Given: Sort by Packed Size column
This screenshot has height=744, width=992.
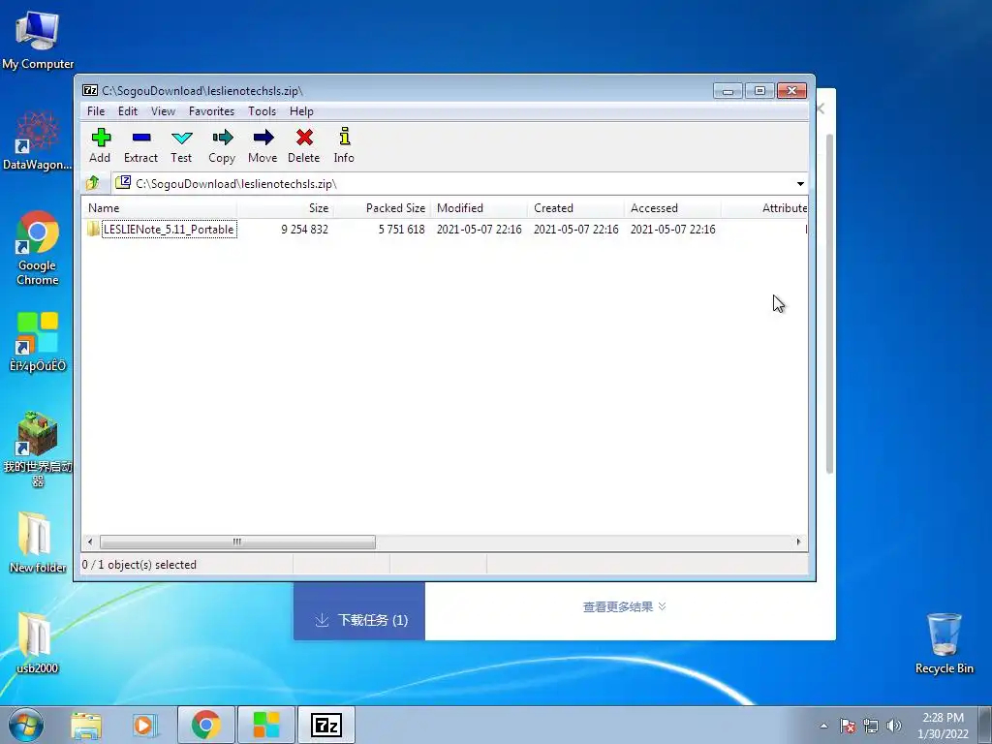Looking at the screenshot, I should tap(382, 208).
